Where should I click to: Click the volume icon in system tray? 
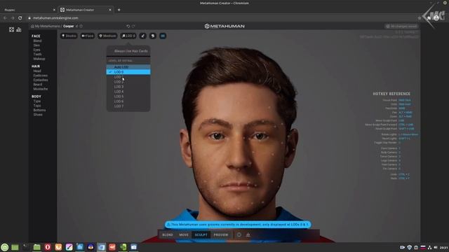(436, 247)
